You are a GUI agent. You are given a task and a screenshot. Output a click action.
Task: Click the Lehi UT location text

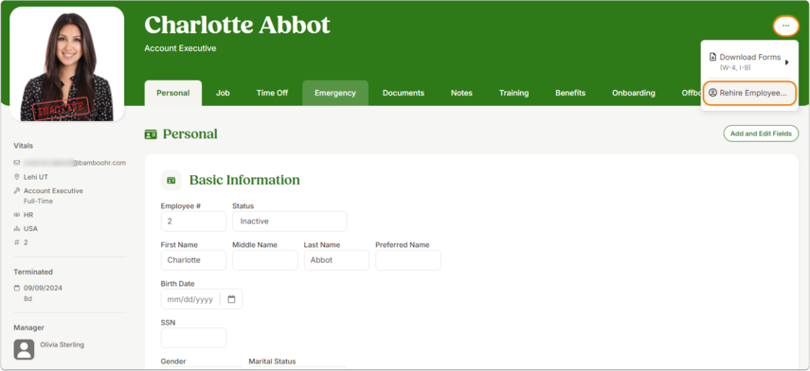click(36, 176)
